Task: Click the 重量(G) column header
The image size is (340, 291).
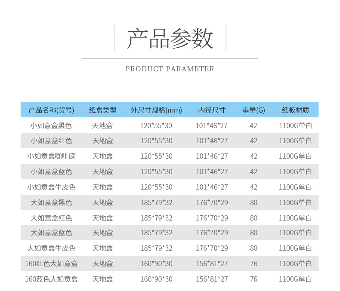Action: pyautogui.click(x=253, y=110)
